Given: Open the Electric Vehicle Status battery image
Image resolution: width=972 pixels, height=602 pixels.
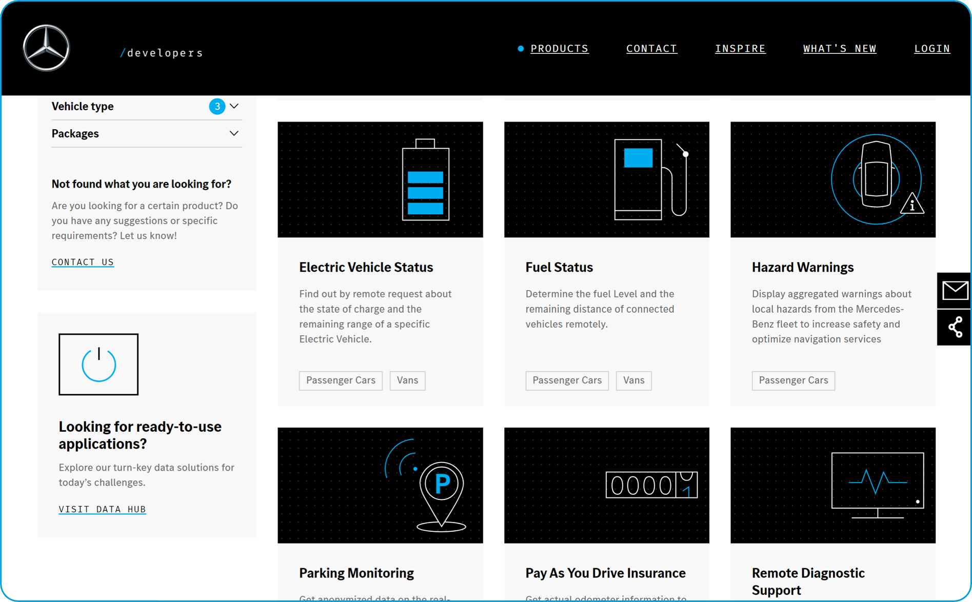Looking at the screenshot, I should [380, 179].
